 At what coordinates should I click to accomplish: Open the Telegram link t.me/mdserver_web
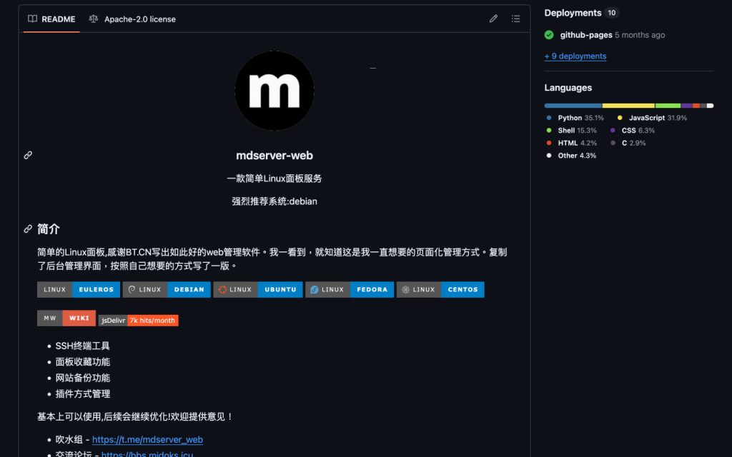pyautogui.click(x=148, y=439)
